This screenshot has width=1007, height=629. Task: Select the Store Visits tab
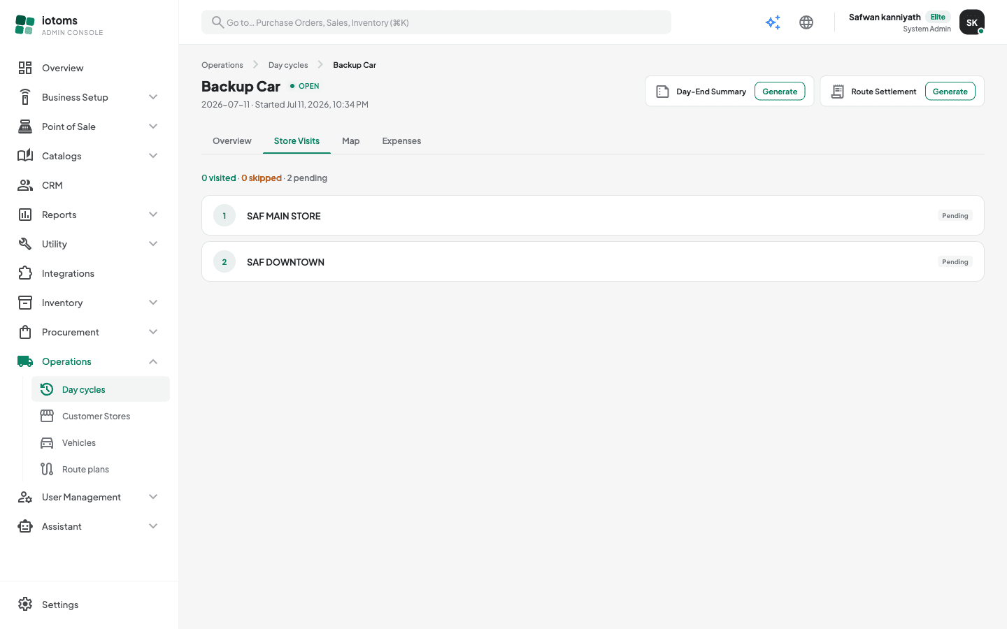(297, 141)
